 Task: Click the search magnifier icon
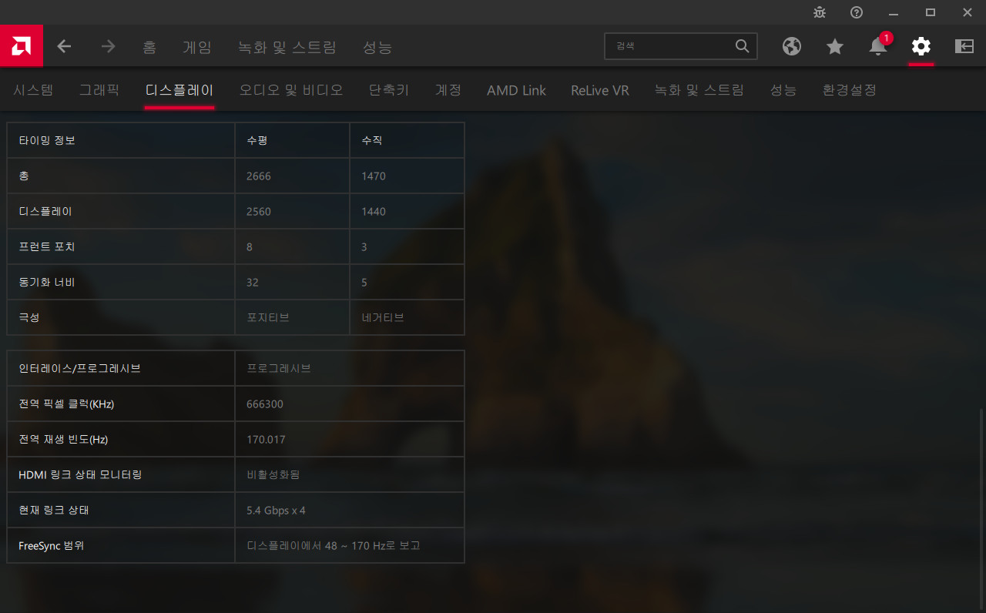point(742,46)
